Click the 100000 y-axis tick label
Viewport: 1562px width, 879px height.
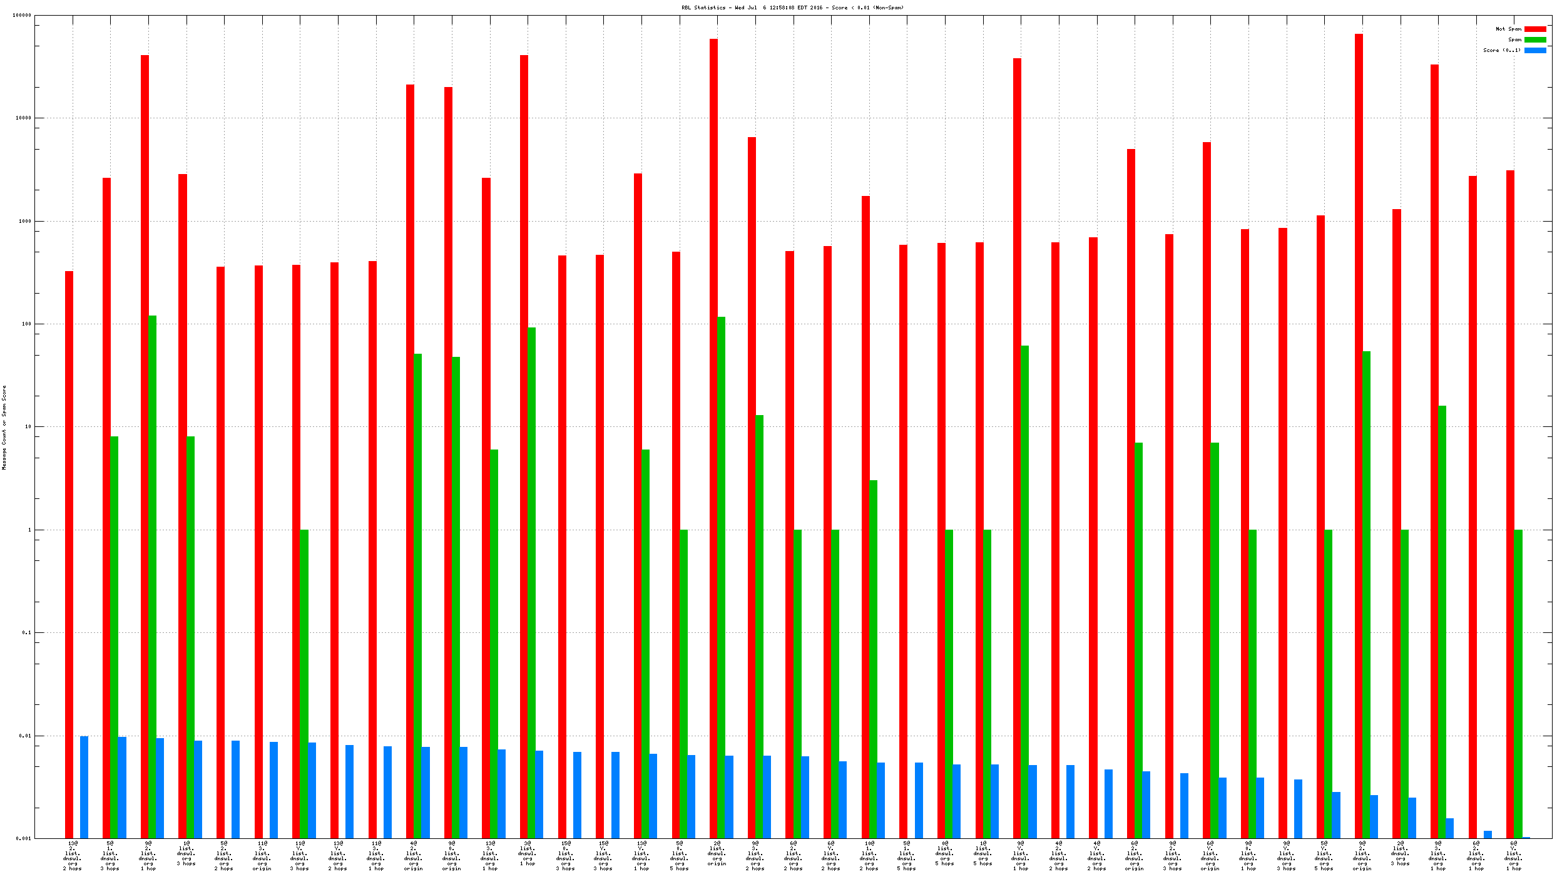pyautogui.click(x=22, y=16)
